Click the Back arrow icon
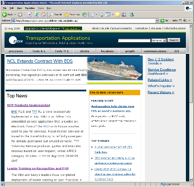The image size is (194, 187). pyautogui.click(x=4, y=15)
